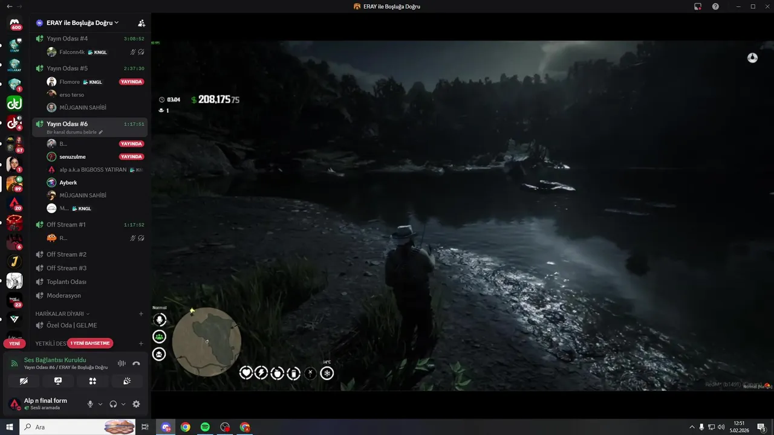Open Ayberk user entry
This screenshot has width=774, height=435.
coord(96,182)
